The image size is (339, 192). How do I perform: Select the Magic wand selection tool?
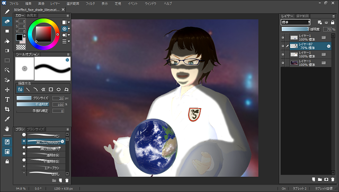[x=7, y=70]
